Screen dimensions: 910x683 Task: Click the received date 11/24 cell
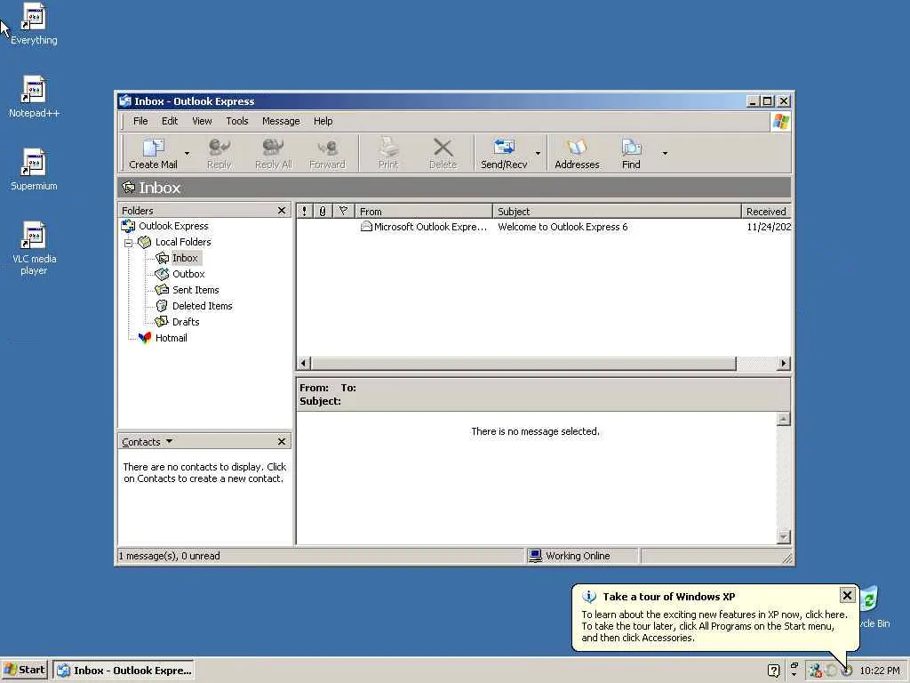(769, 227)
